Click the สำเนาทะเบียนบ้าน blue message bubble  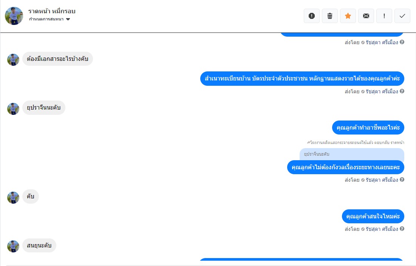point(302,79)
